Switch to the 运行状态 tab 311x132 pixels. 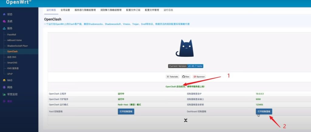[51, 10]
